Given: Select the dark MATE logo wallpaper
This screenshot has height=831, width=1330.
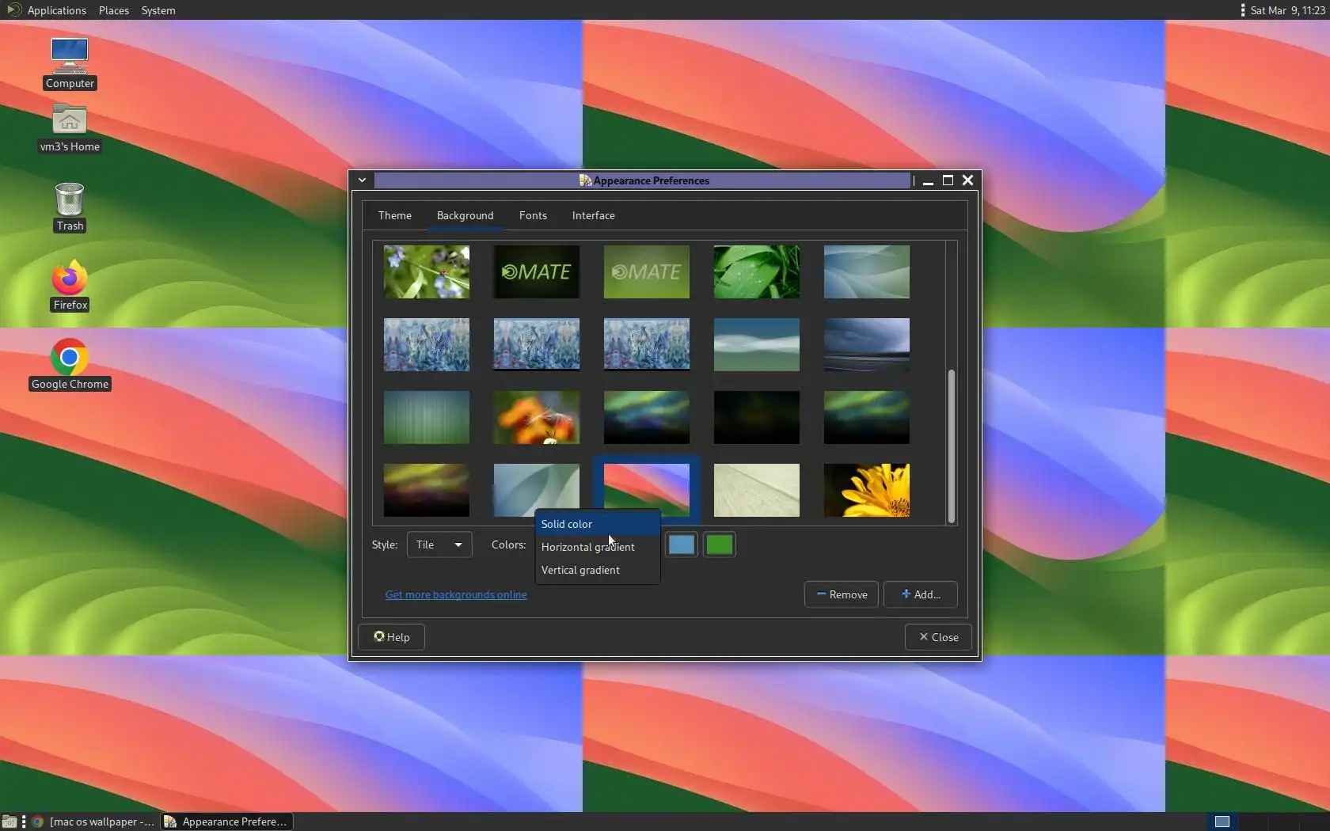Looking at the screenshot, I should coord(537,271).
